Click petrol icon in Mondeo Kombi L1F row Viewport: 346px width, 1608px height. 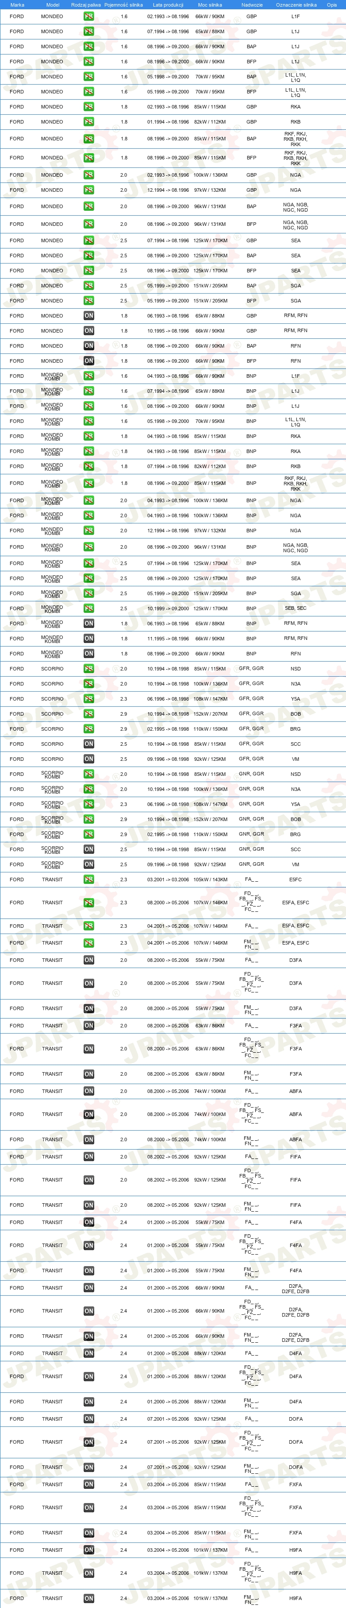click(x=88, y=376)
